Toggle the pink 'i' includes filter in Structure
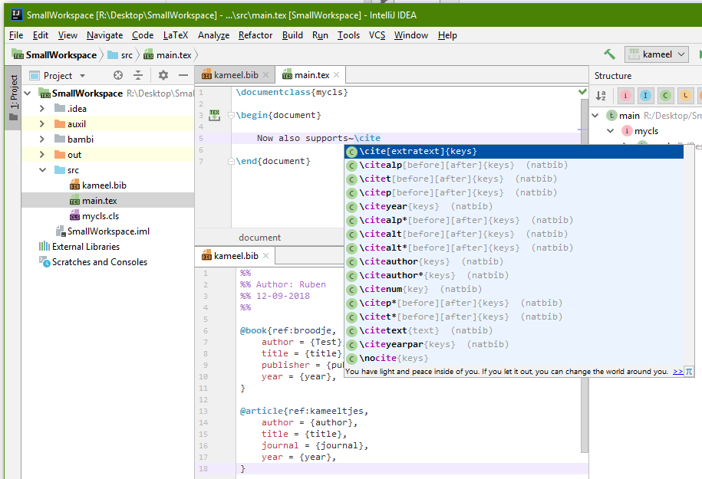 pos(625,95)
